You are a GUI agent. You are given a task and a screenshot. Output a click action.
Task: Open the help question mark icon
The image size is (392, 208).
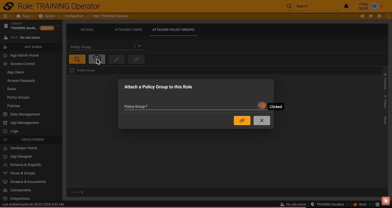click(x=379, y=16)
